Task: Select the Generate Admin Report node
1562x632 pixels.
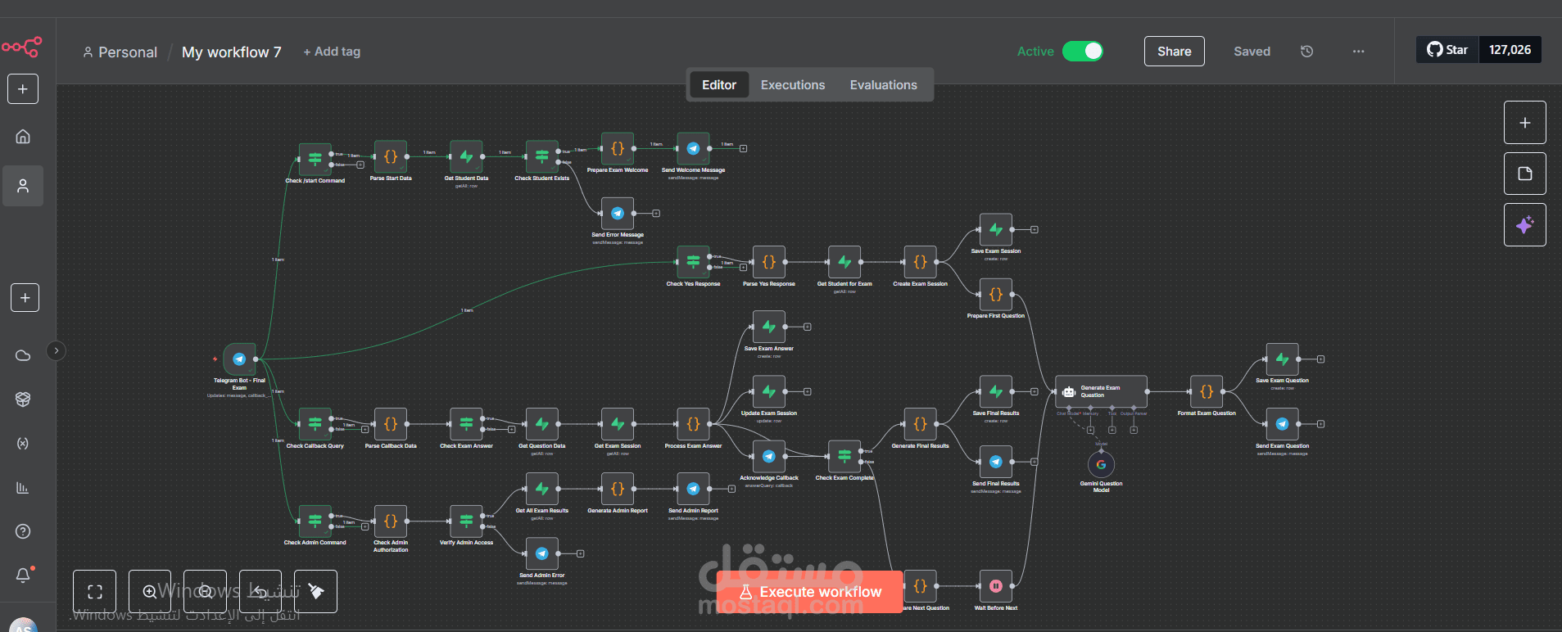Action: click(618, 489)
